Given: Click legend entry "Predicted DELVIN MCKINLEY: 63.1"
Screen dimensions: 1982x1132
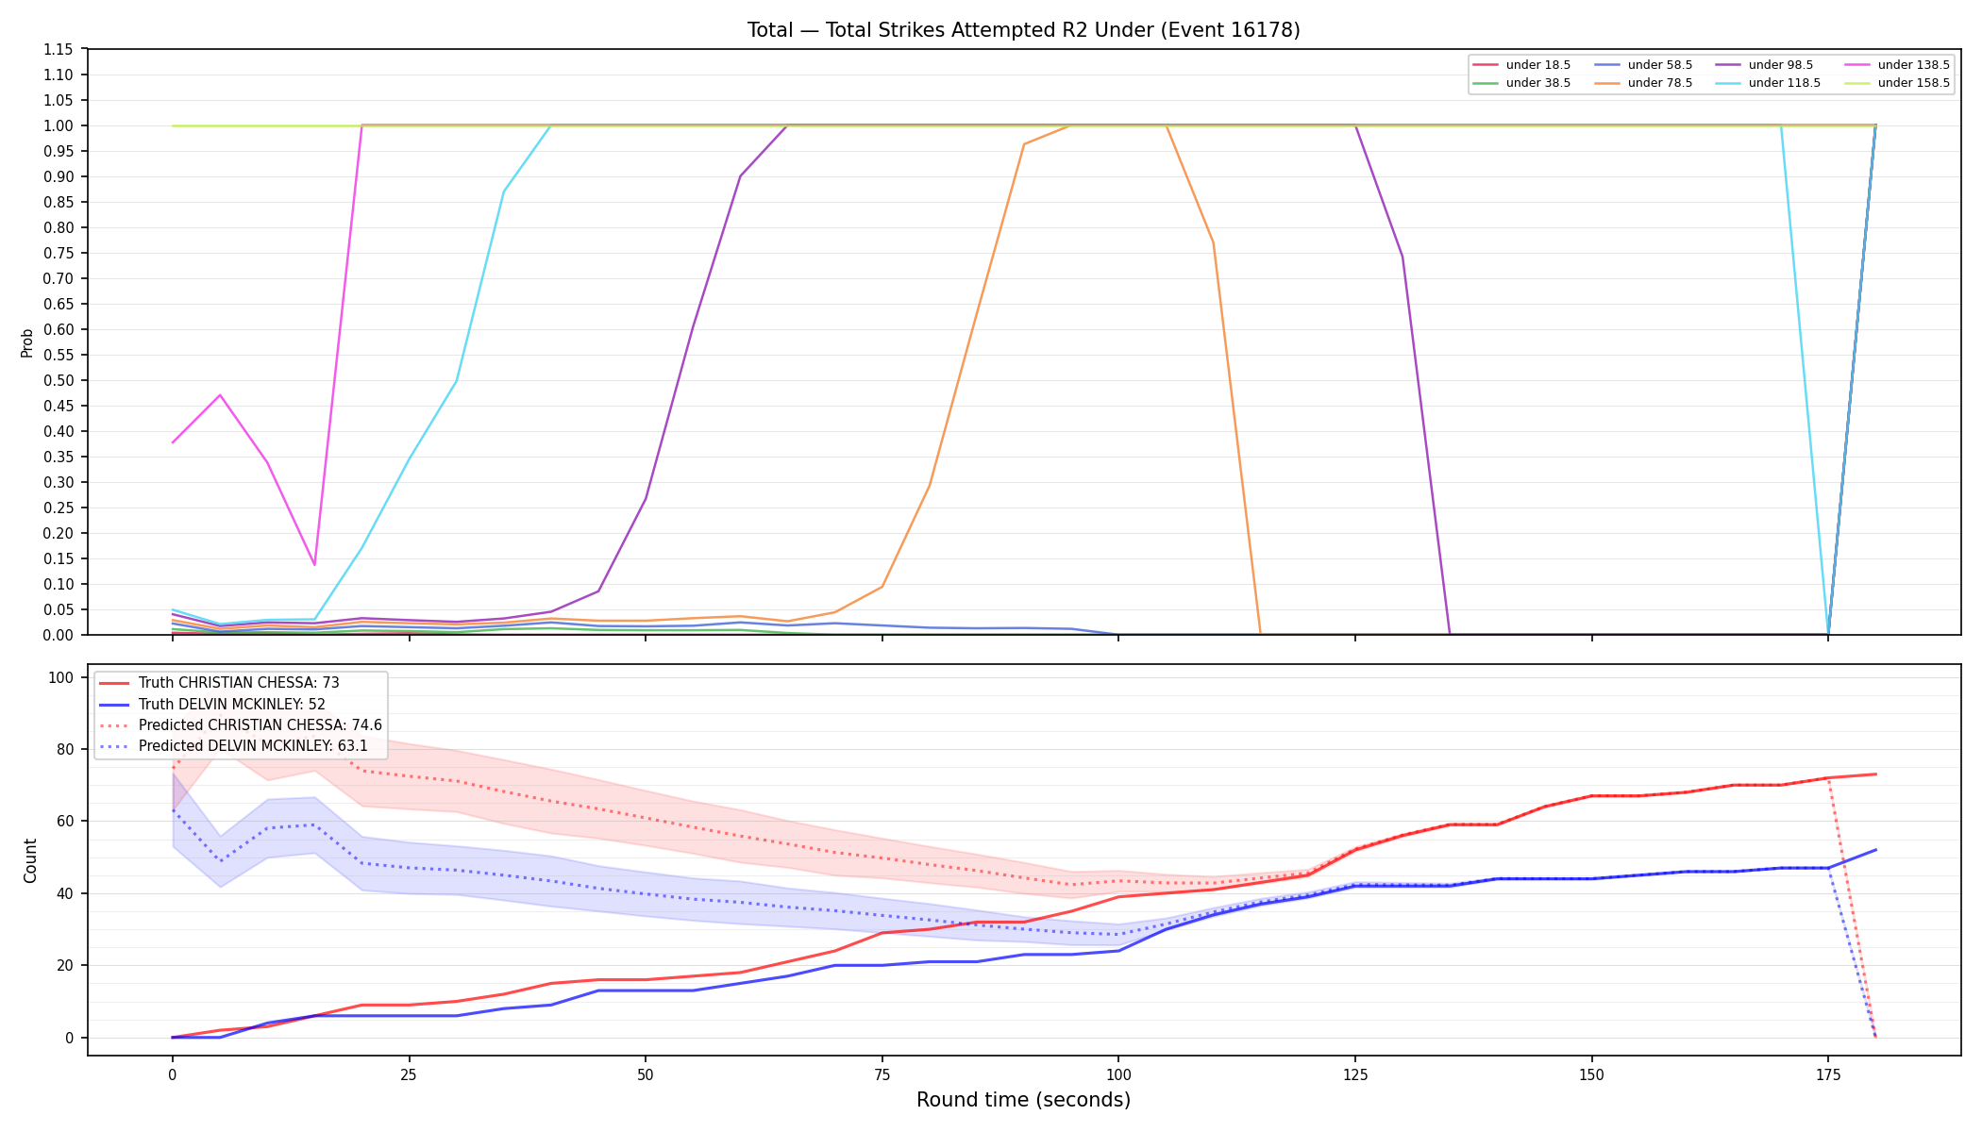Looking at the screenshot, I should point(253,746).
